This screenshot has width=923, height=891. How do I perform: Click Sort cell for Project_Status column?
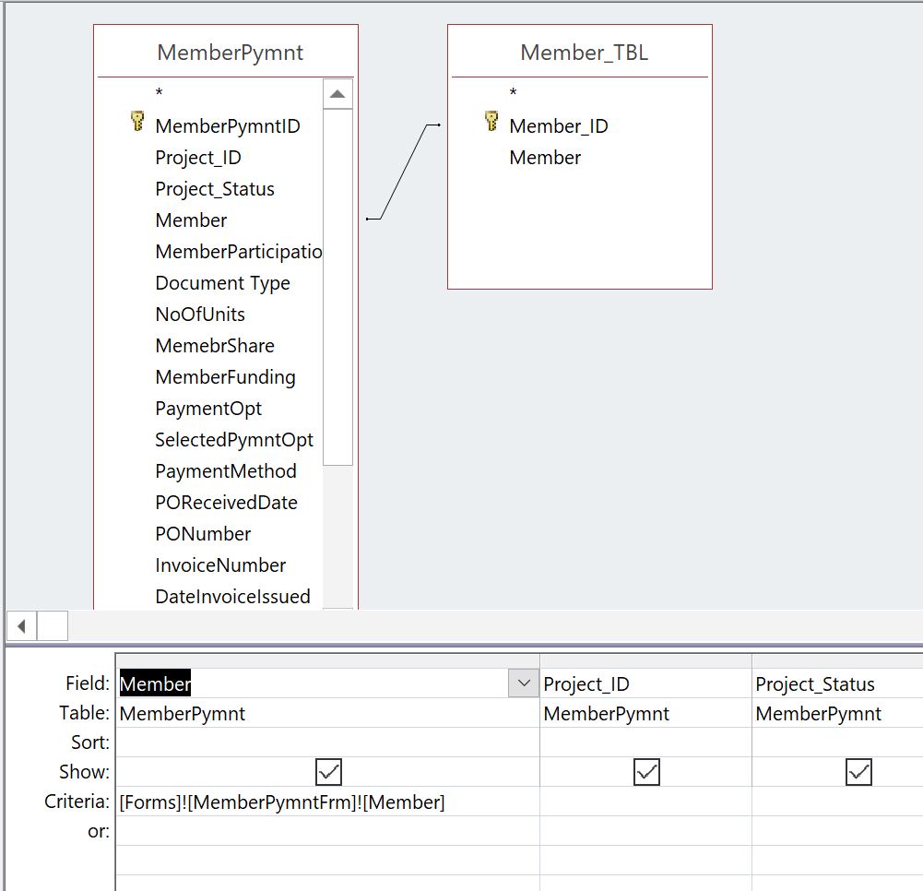[837, 742]
